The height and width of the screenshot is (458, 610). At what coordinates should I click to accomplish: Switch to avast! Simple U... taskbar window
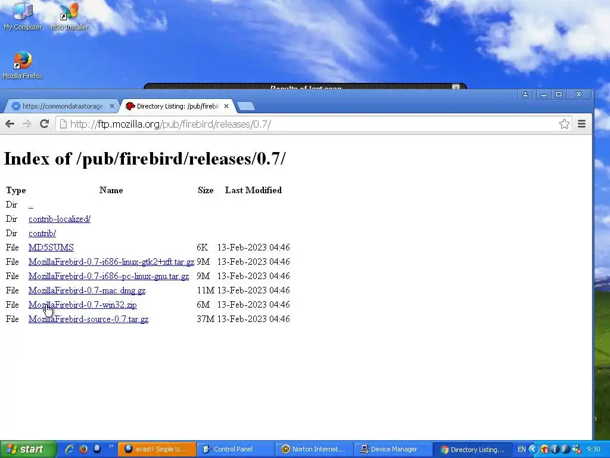(x=157, y=449)
